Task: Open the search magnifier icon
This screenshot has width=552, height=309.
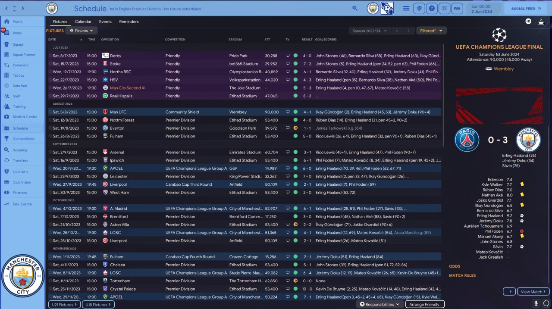Action: 355,8
